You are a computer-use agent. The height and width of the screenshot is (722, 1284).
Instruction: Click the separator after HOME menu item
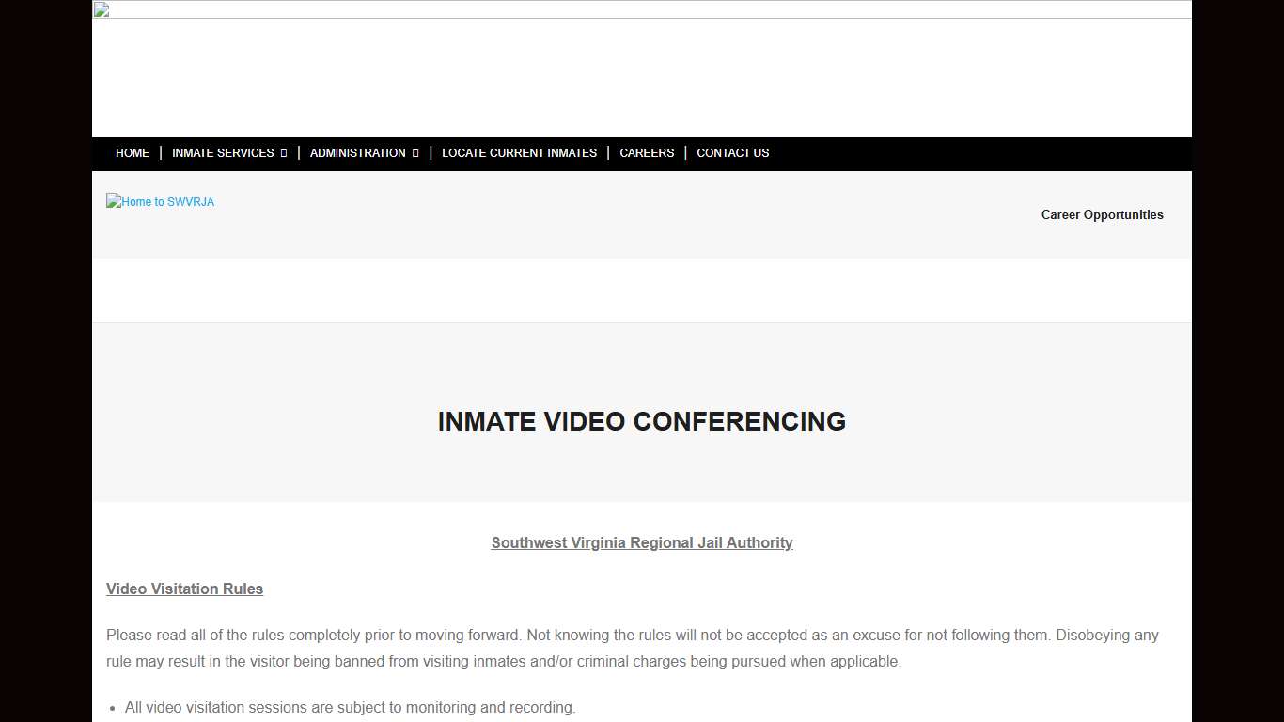click(160, 152)
